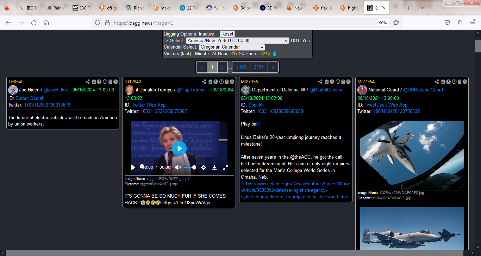The image size is (481, 256).
Task: Mute the video with the speaker icon
Action: (178, 167)
